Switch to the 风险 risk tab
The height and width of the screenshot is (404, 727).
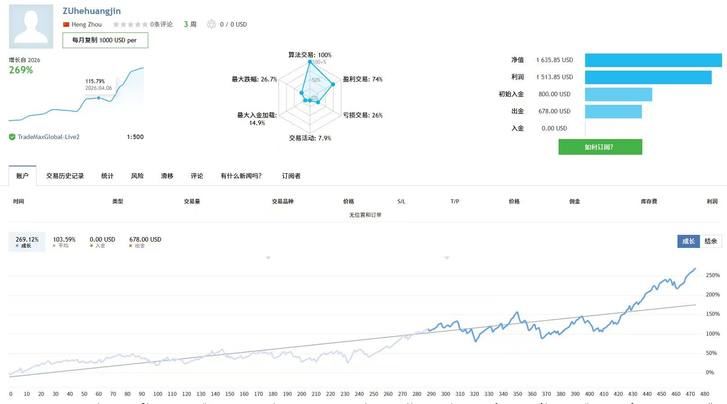coord(137,176)
